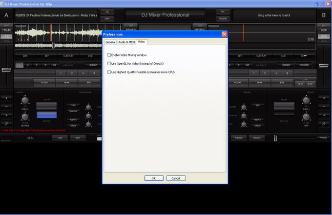This screenshot has width=332, height=215.
Task: Click deck B loop move right arrows
Action: pyautogui.click(x=311, y=84)
